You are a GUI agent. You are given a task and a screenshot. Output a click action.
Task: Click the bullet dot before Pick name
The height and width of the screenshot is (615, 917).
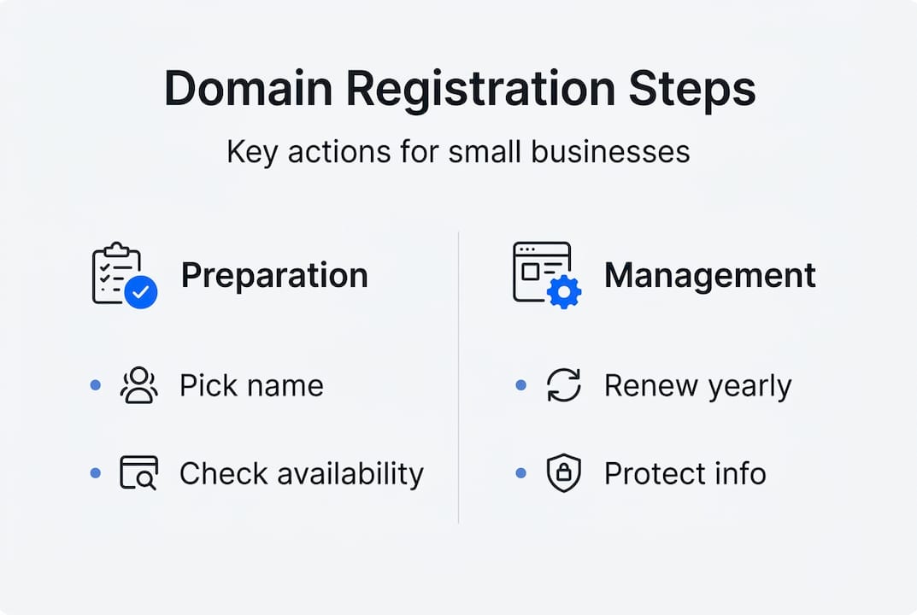(96, 385)
